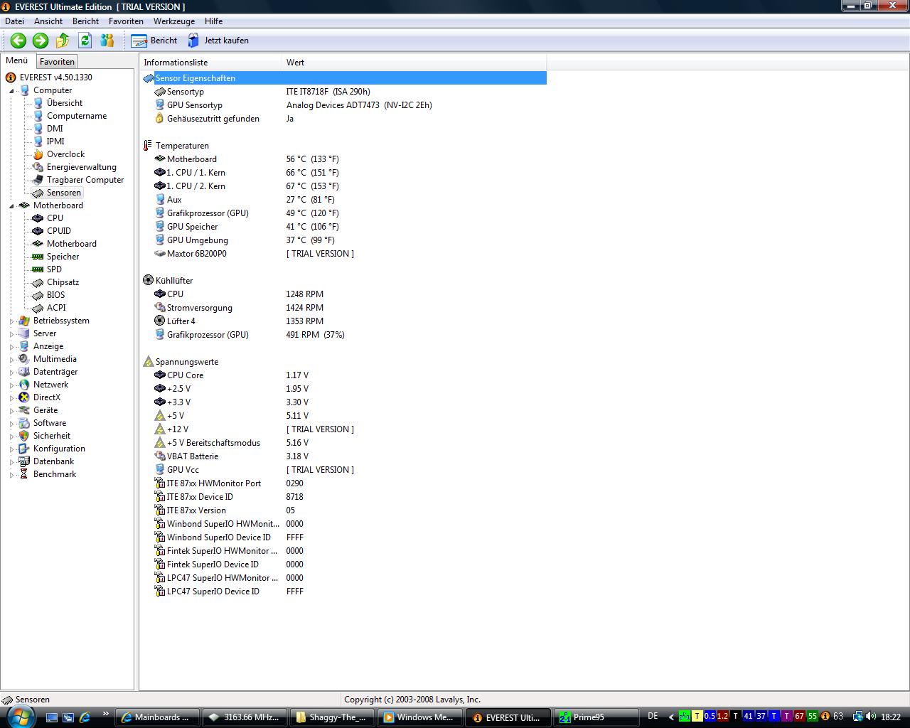Click the green Back arrow toolbar icon
The width and height of the screenshot is (910, 728).
click(18, 41)
